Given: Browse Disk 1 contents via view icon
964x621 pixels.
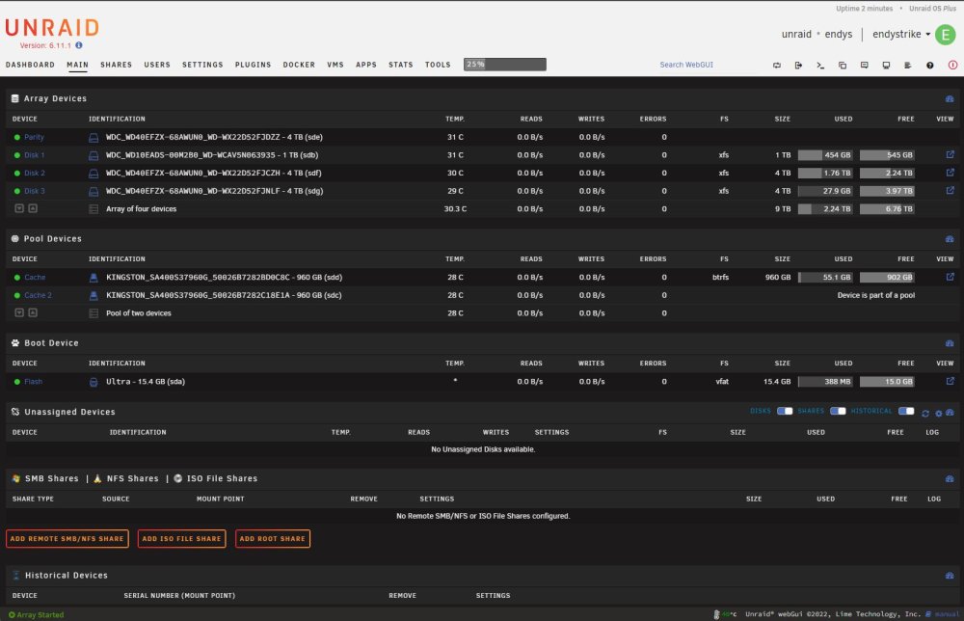Looking at the screenshot, I should 950,154.
